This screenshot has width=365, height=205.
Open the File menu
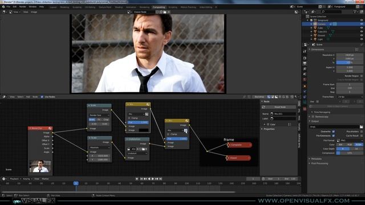click(x=9, y=7)
